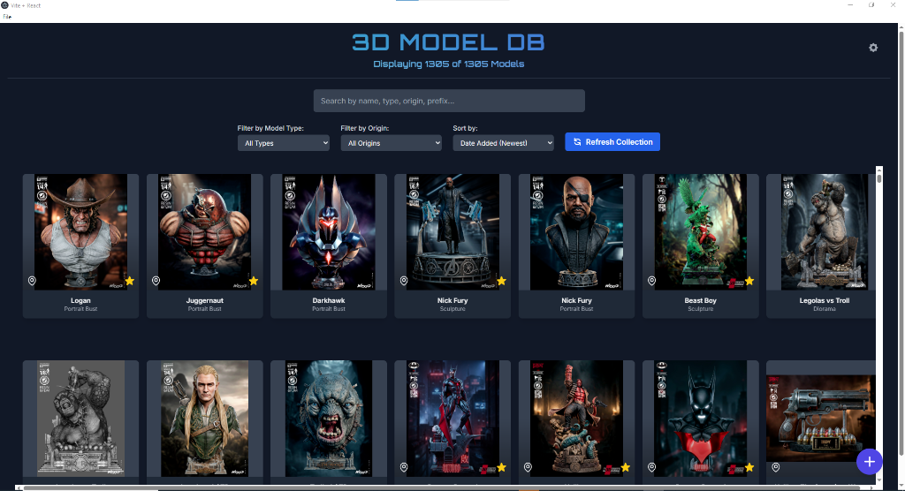Open the Juggernaut portrait bust thumbnail
The height and width of the screenshot is (491, 905).
tap(205, 232)
